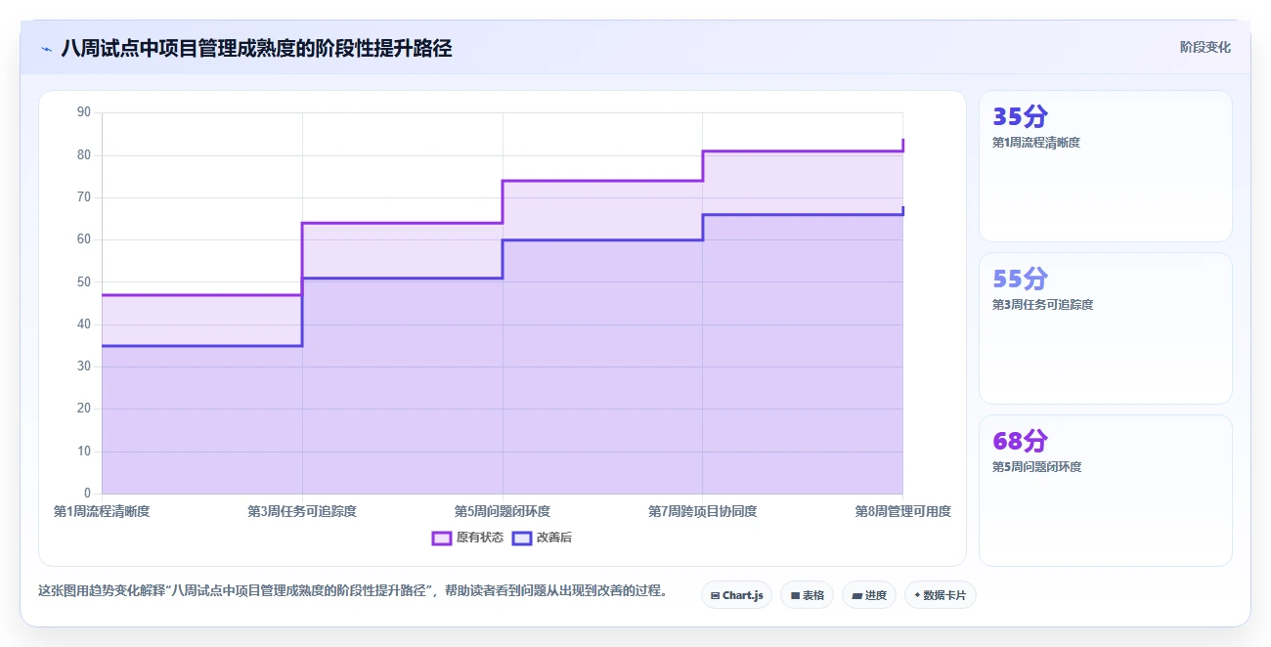The width and height of the screenshot is (1271, 647).
Task: Click the icon inside the 表格 tag
Action: (795, 595)
